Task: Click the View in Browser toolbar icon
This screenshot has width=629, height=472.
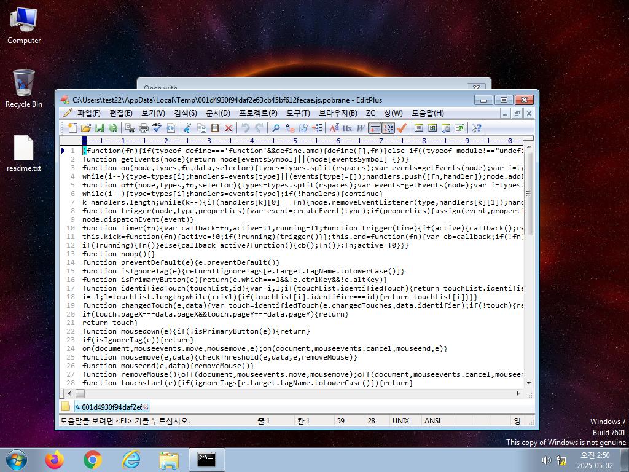Action: [x=171, y=128]
